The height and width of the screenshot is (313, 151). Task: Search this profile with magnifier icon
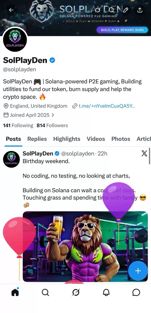pyautogui.click(x=111, y=10)
